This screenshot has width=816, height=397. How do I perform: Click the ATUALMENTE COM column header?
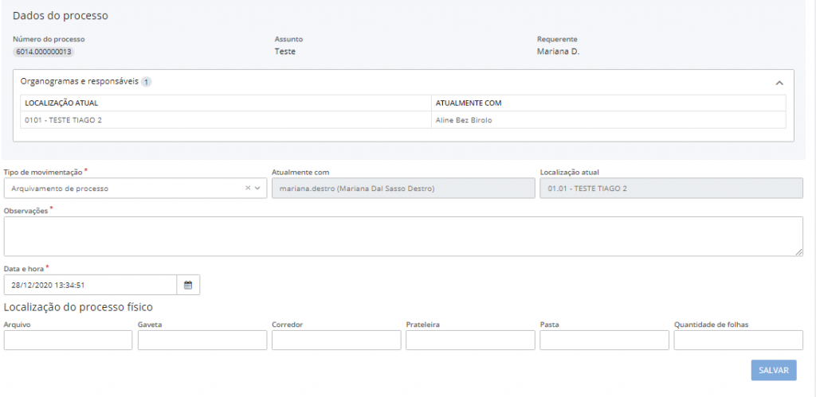pos(469,103)
